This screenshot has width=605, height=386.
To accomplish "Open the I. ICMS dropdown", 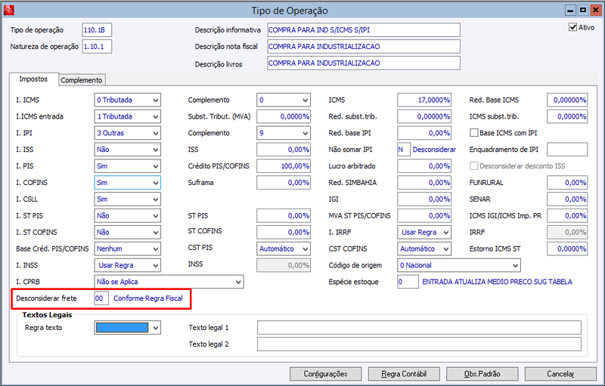I will point(127,100).
